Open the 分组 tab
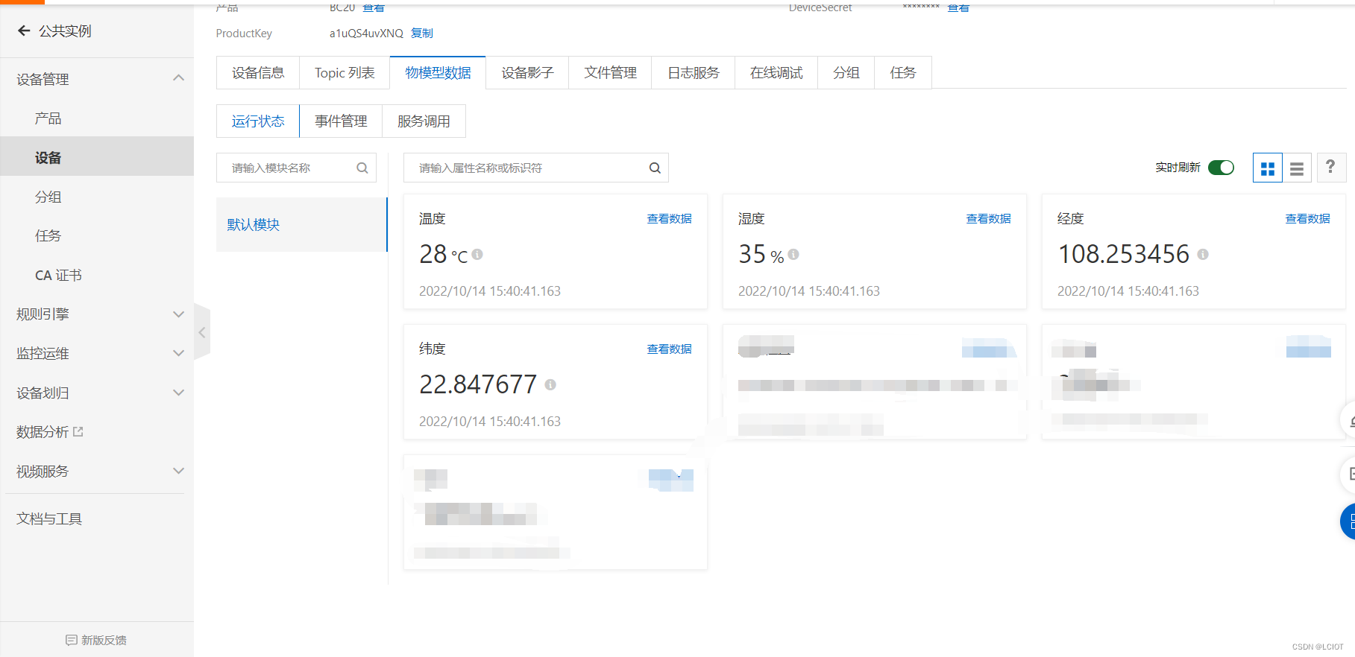This screenshot has width=1355, height=657. point(846,72)
